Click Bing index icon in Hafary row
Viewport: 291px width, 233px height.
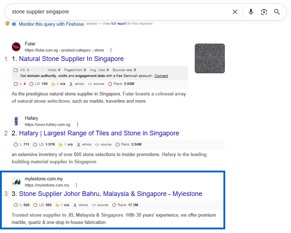pyautogui.click(x=61, y=144)
